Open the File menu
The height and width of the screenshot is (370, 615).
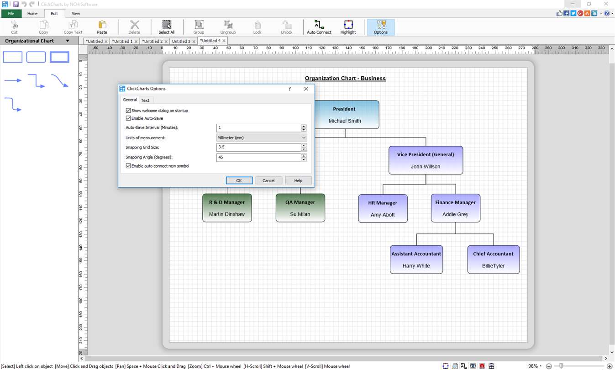(x=11, y=13)
